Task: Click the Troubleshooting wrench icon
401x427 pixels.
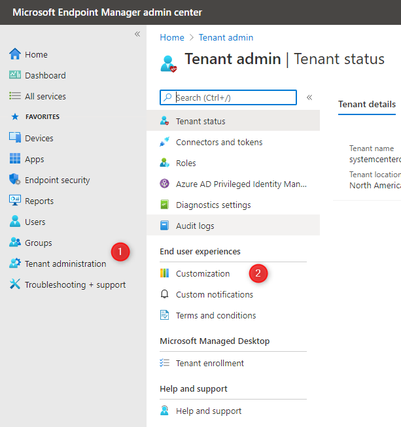Action: [15, 284]
